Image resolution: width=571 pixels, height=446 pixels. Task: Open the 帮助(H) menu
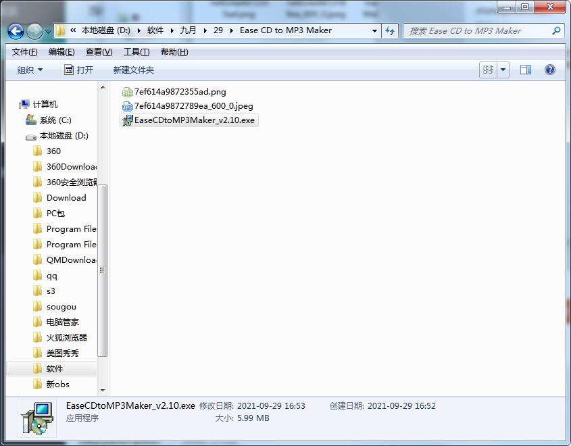174,52
